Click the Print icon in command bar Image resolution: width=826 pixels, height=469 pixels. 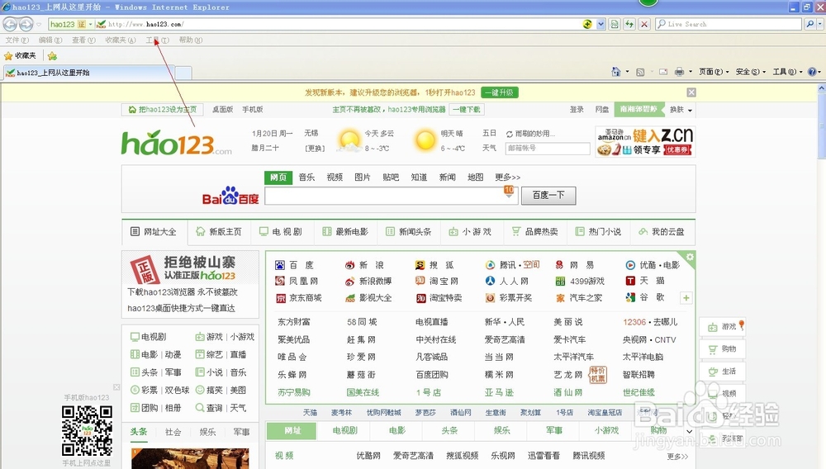click(679, 72)
